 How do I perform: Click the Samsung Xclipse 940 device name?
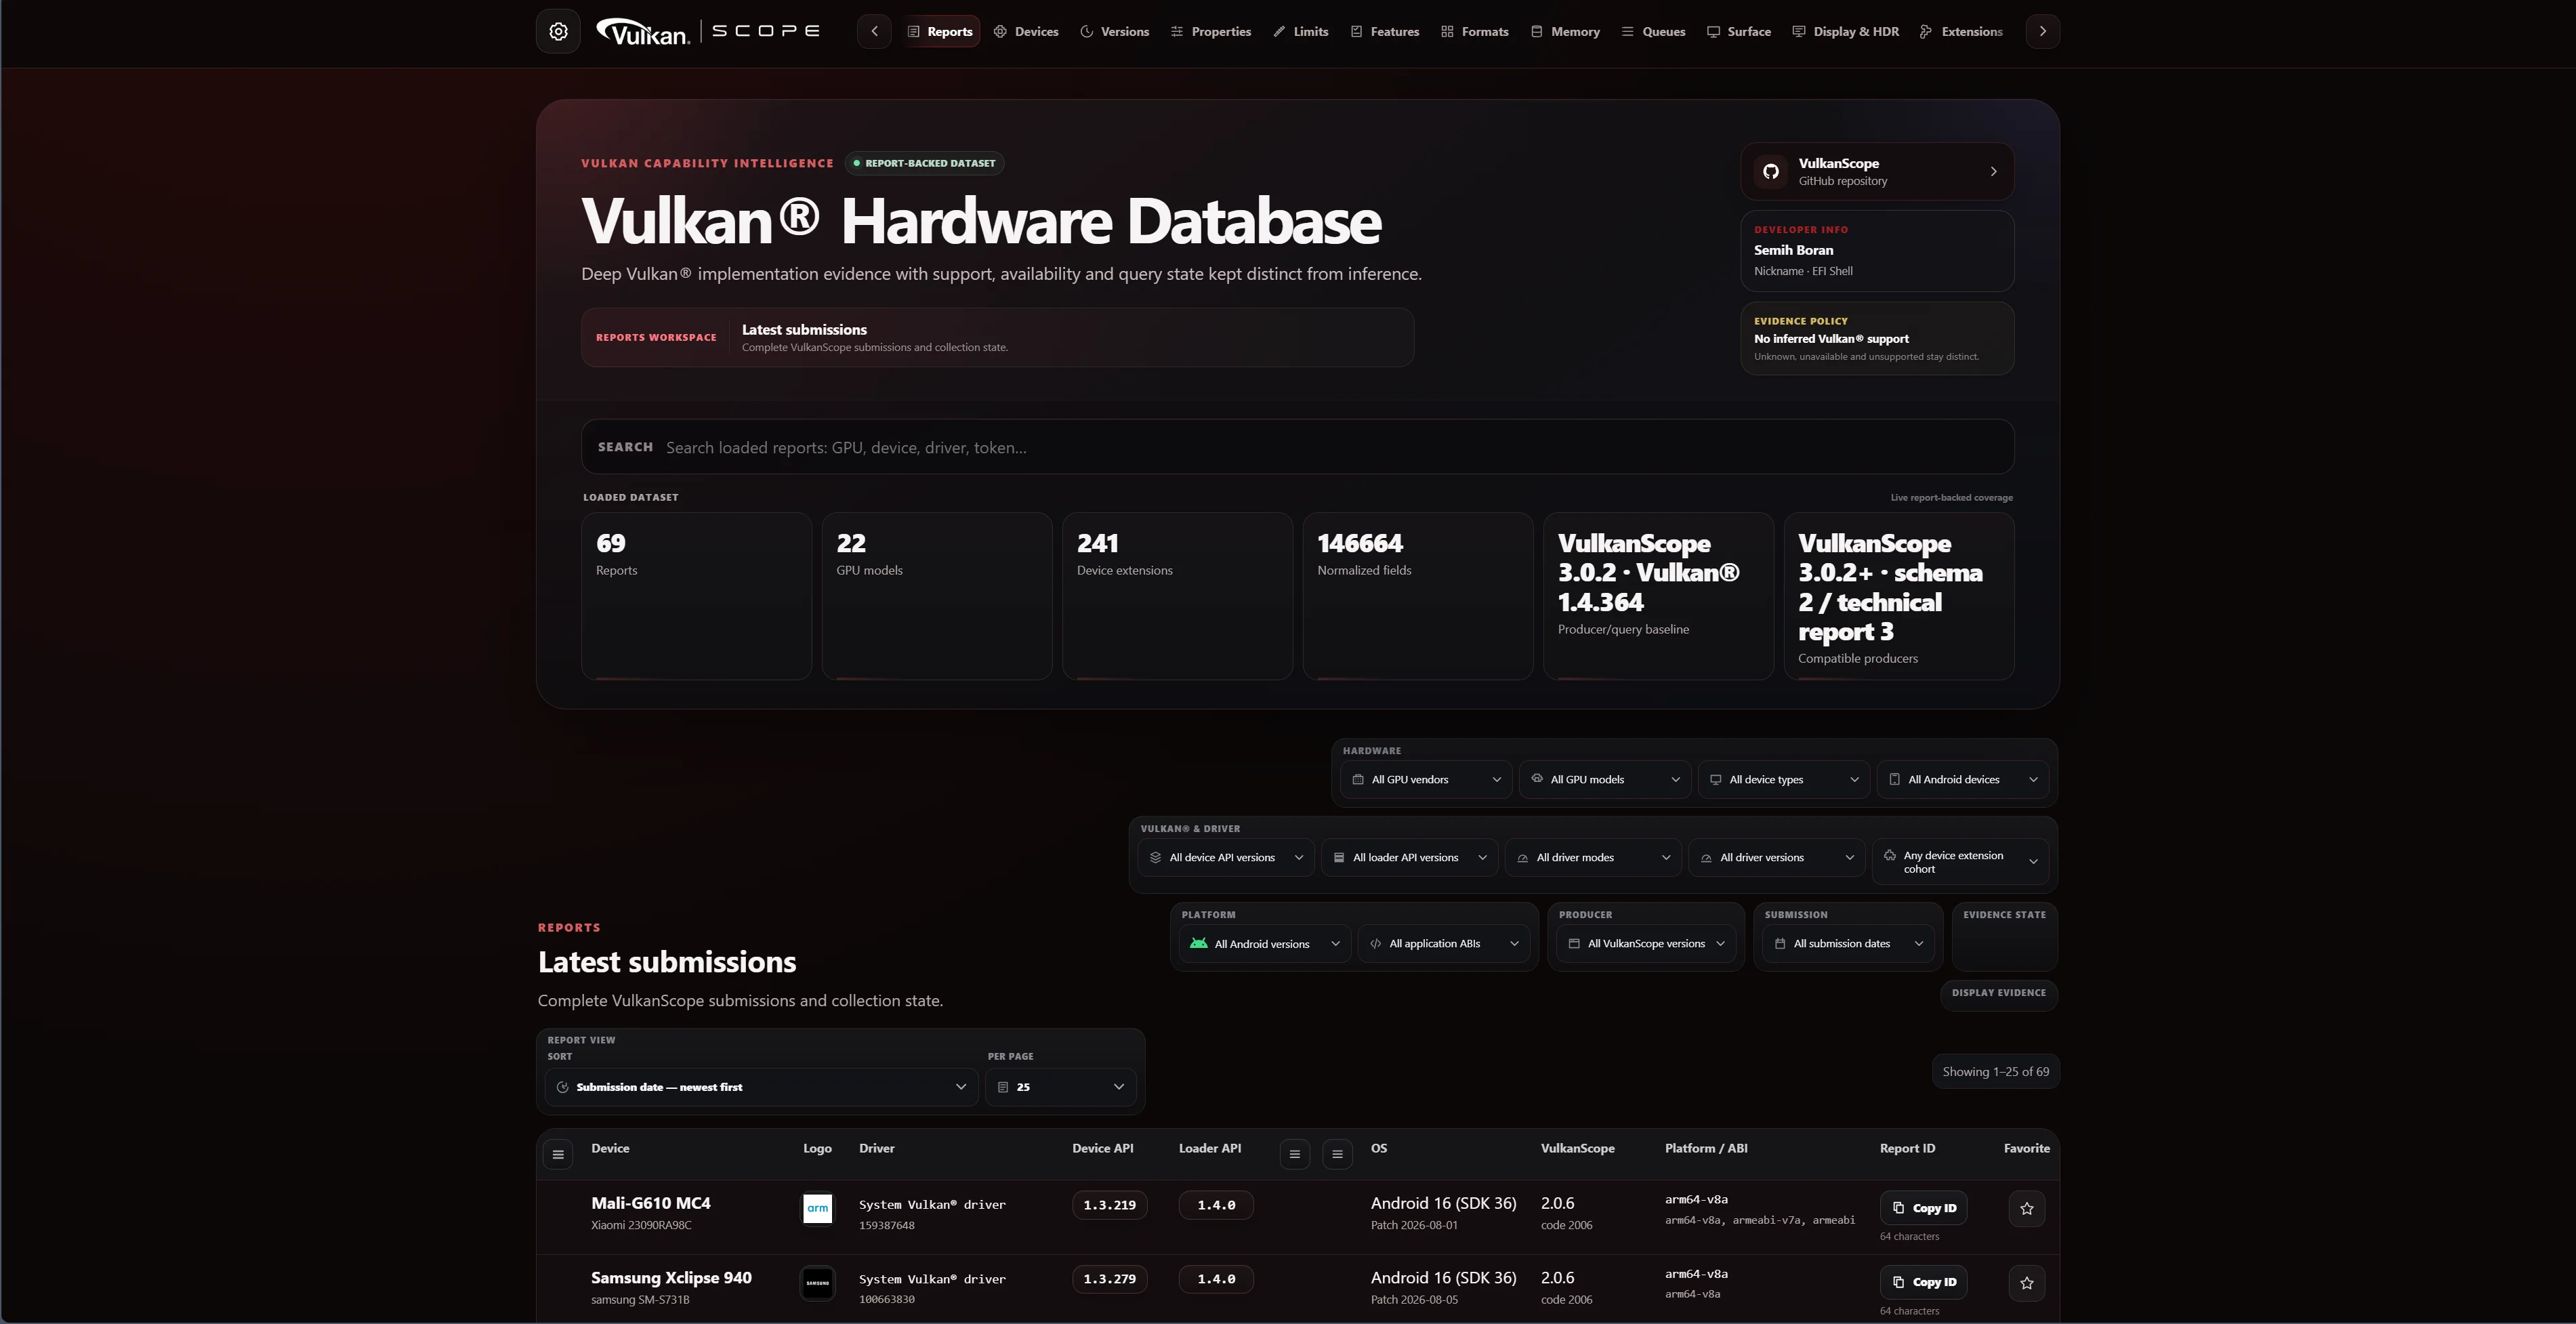click(671, 1278)
